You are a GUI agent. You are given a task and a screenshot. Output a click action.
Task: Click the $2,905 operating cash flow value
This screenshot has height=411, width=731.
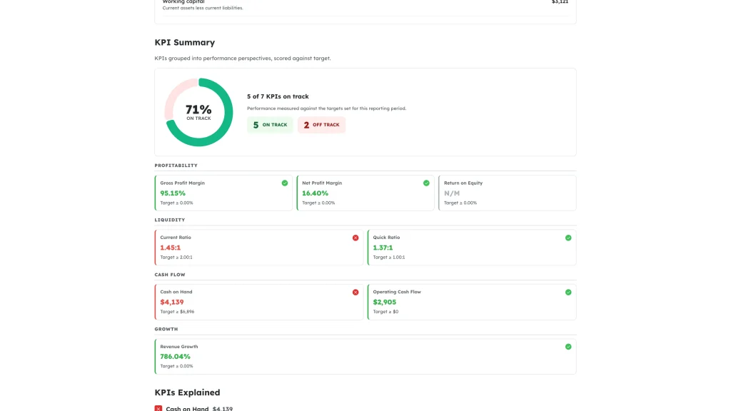click(x=384, y=302)
